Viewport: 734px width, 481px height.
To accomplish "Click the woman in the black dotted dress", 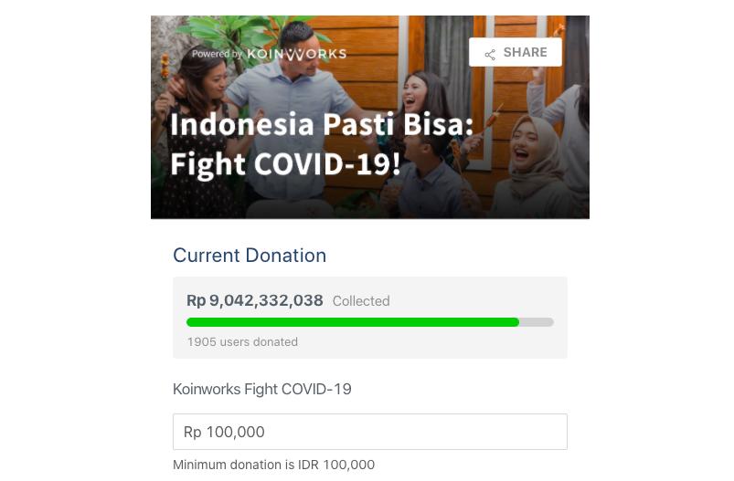I will (x=199, y=141).
